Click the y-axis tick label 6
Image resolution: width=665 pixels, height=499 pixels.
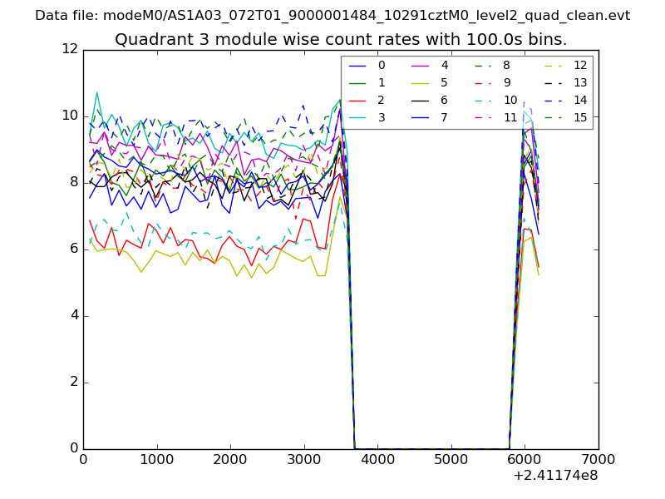pos(73,249)
